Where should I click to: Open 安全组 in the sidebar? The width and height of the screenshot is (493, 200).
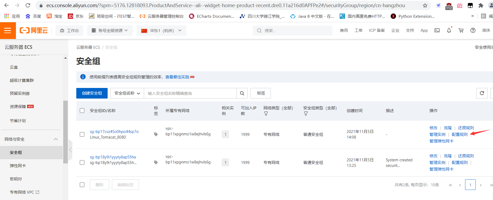coord(31,153)
